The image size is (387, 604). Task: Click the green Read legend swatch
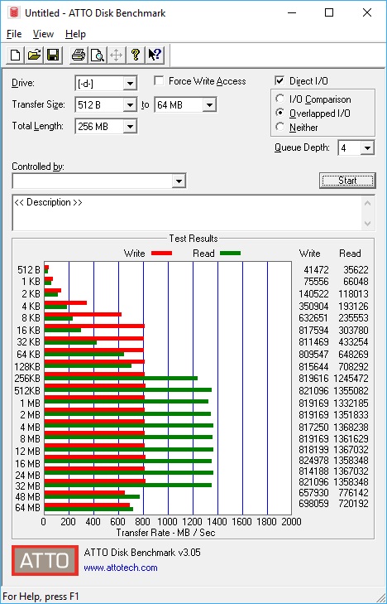tap(230, 253)
